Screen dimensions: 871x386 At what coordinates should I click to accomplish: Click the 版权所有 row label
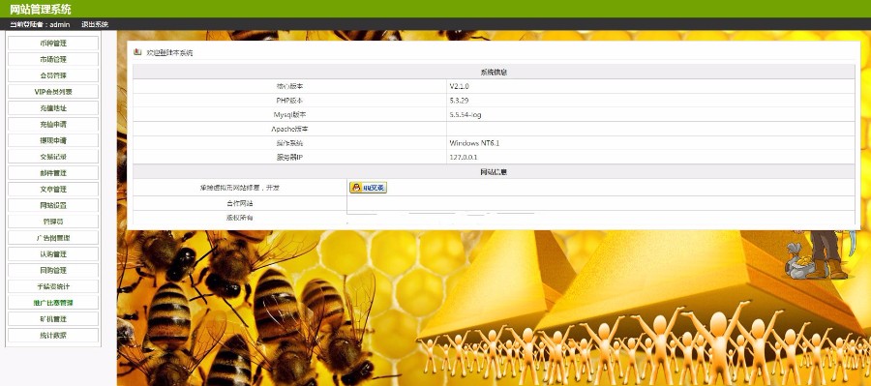click(x=239, y=218)
